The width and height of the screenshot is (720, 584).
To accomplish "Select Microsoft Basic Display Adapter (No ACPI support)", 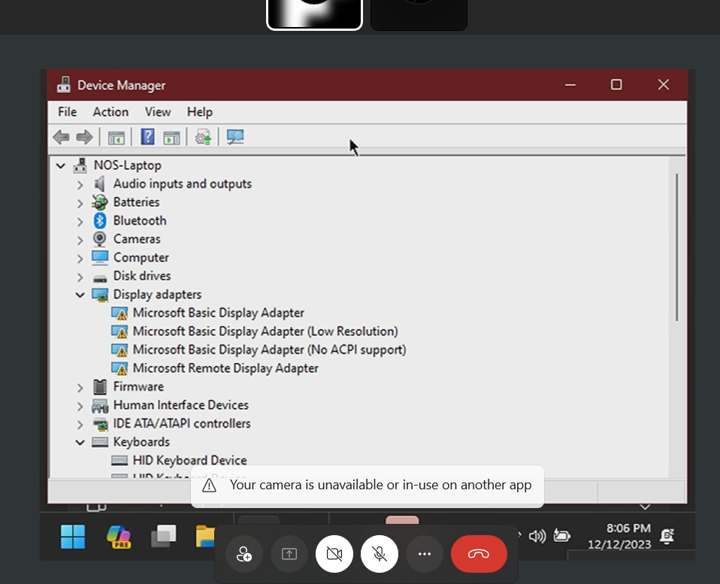I will tap(270, 349).
